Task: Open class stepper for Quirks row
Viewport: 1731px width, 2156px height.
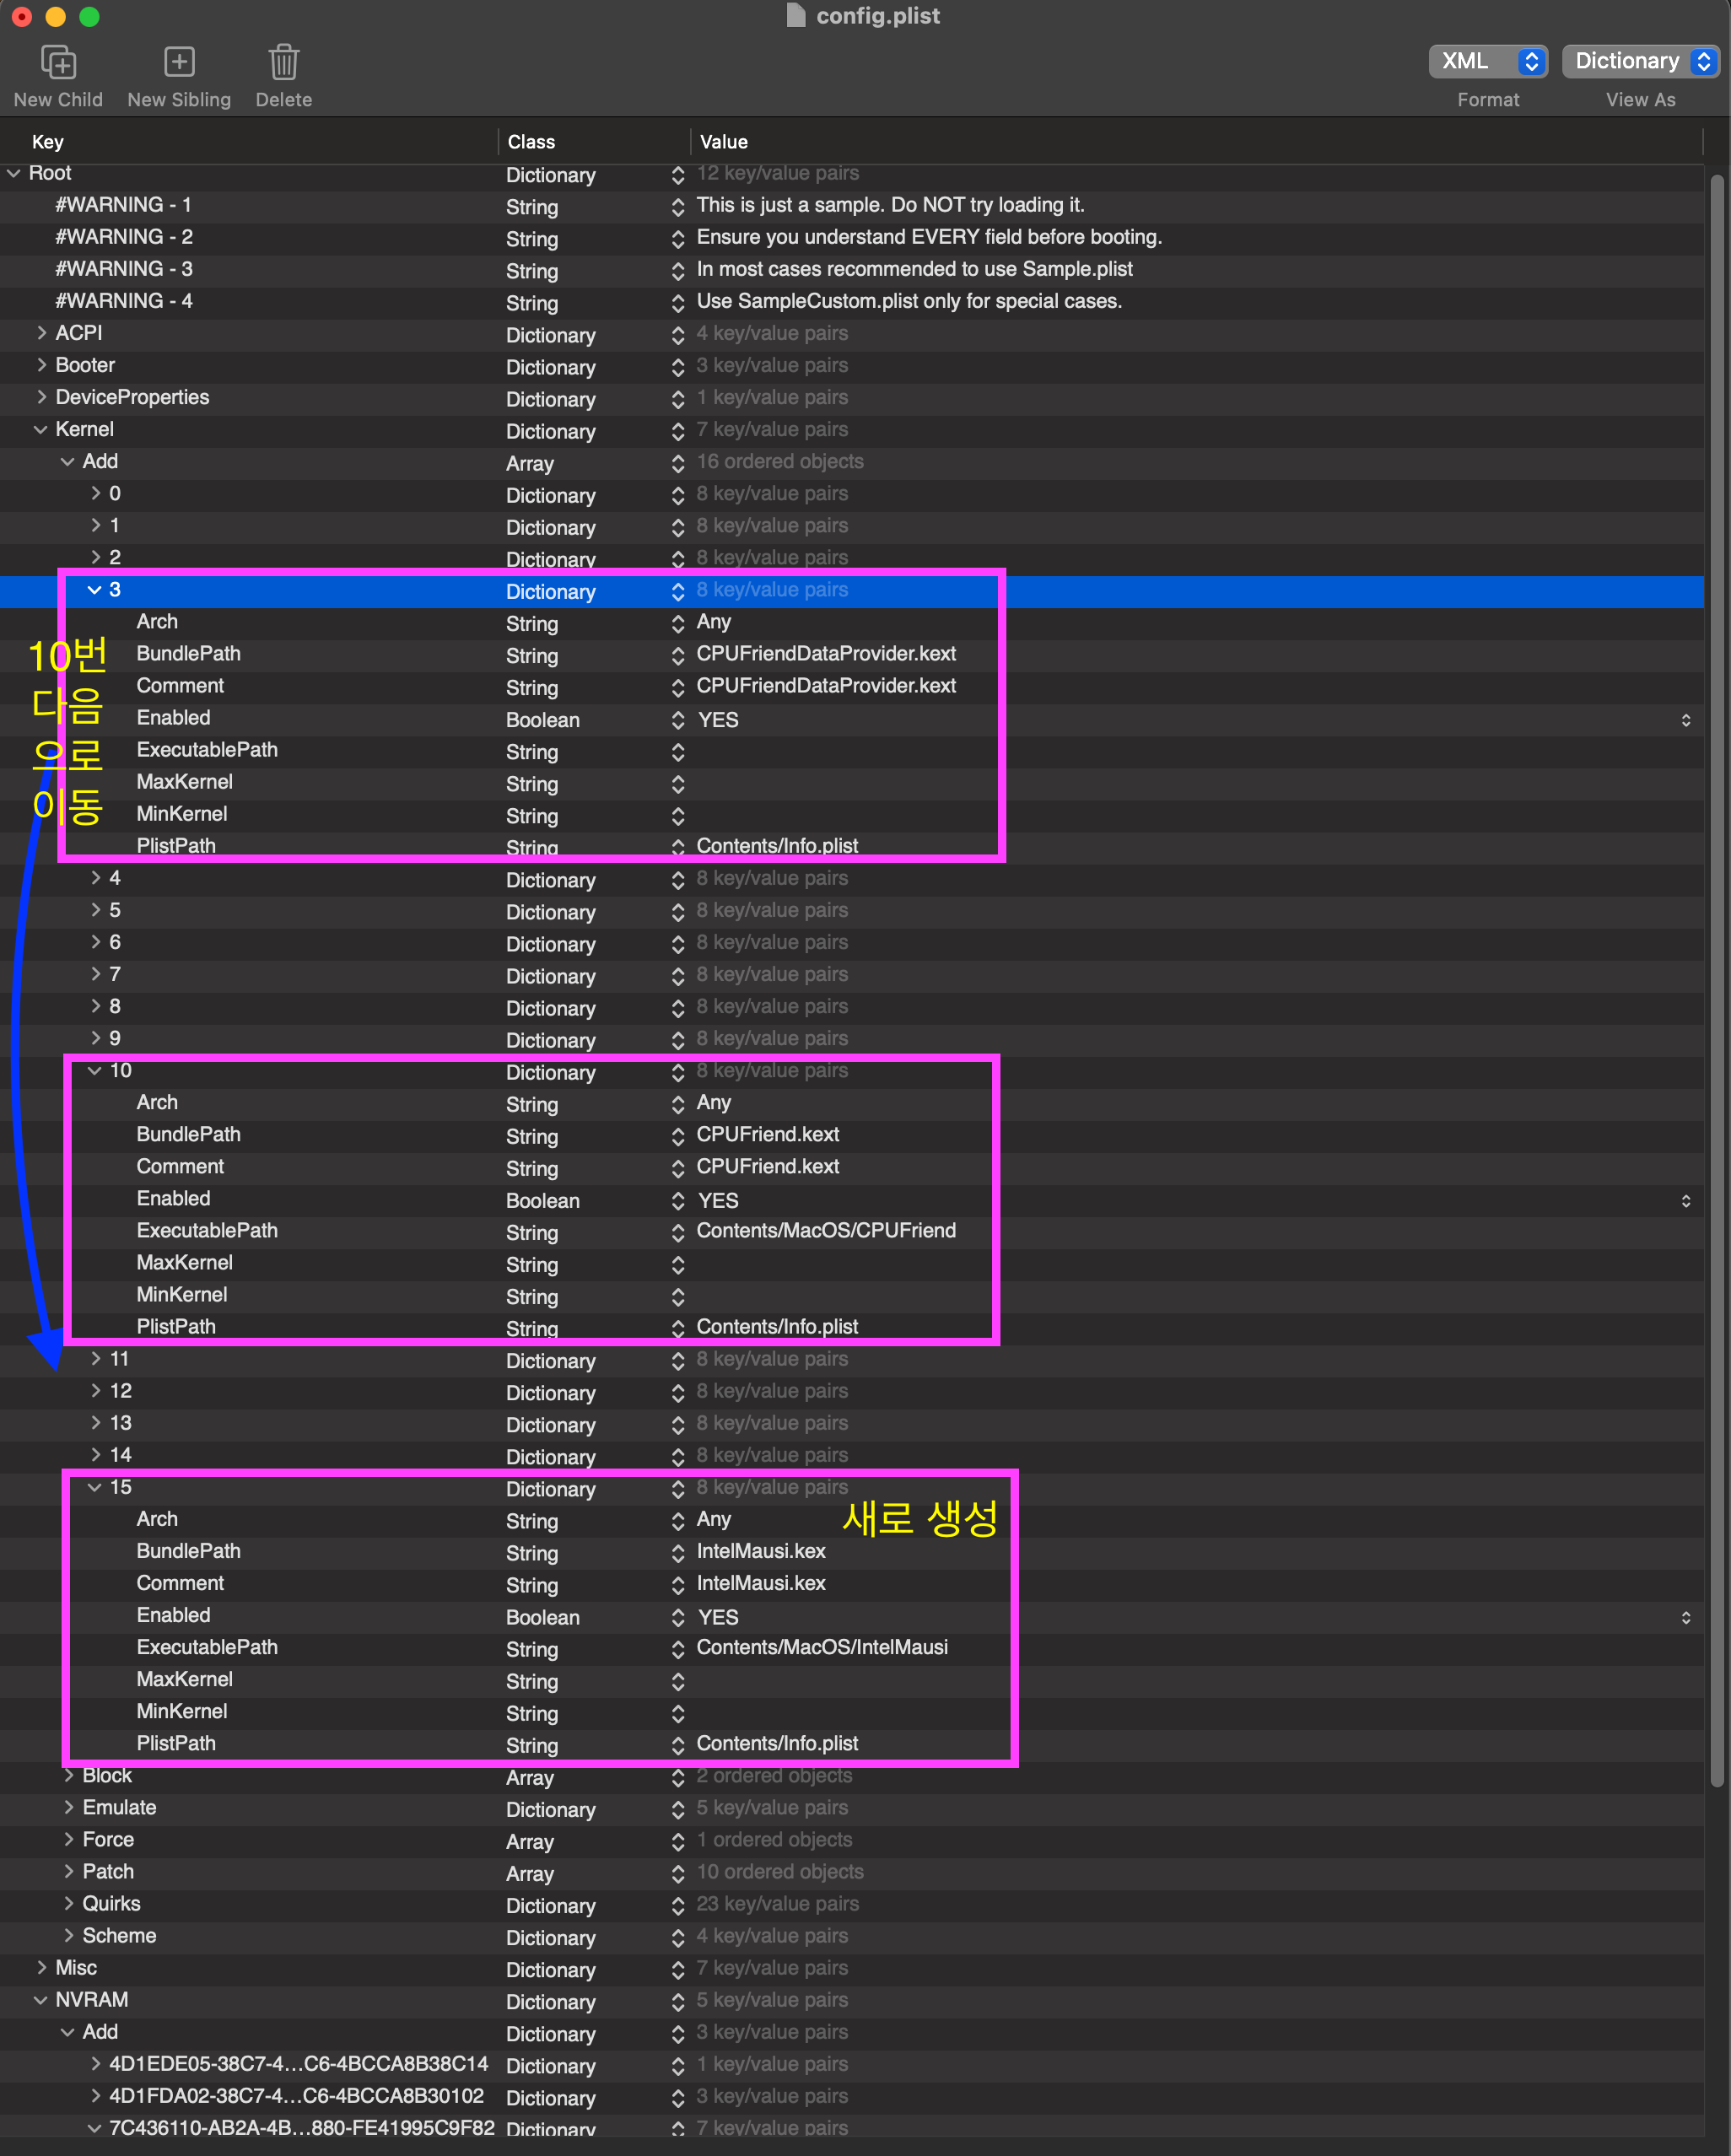Action: 678,1905
